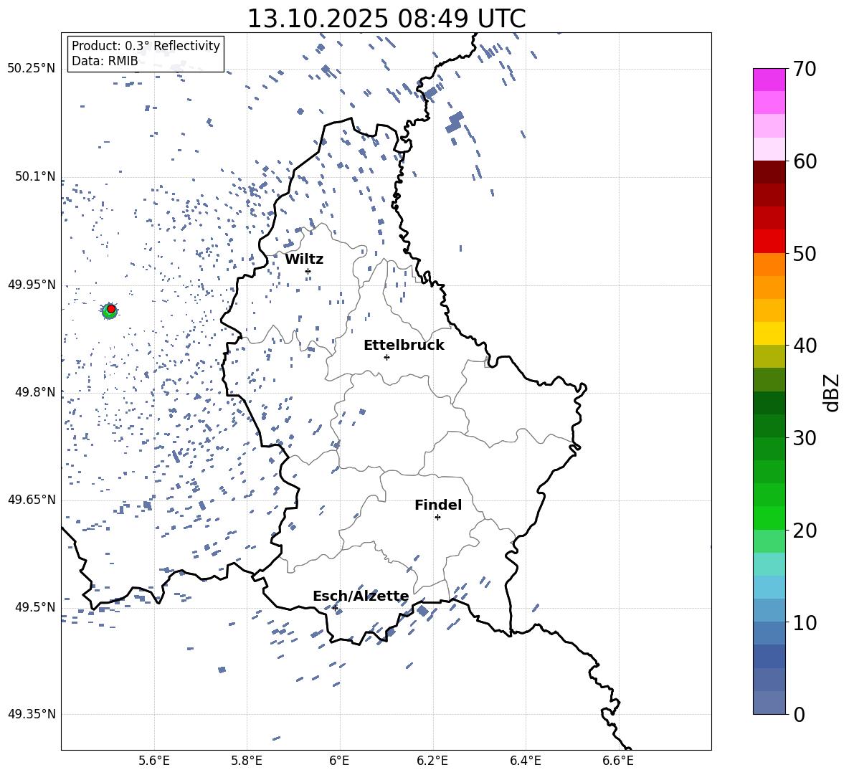Screen dimensions: 849x775
Task: Click the orange colorbar segment below 50
Action: (x=769, y=265)
